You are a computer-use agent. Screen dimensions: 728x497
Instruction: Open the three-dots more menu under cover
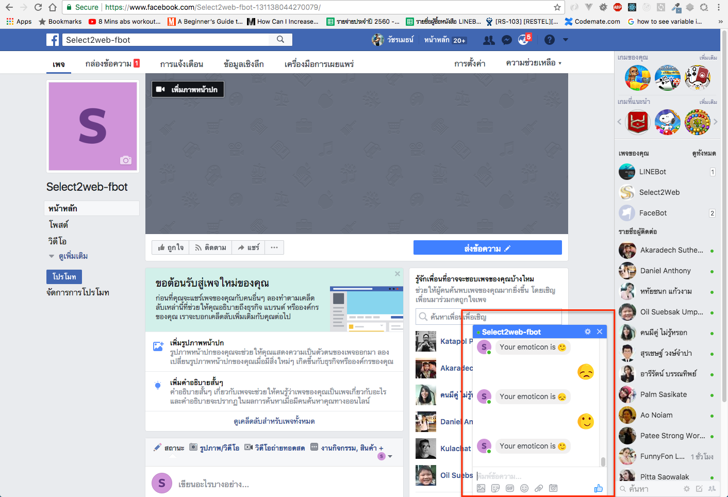274,247
